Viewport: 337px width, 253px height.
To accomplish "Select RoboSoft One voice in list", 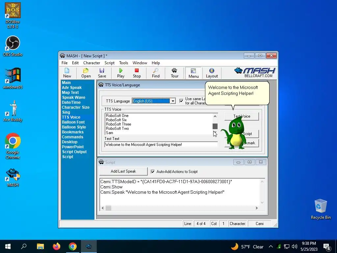I will click(x=117, y=116).
